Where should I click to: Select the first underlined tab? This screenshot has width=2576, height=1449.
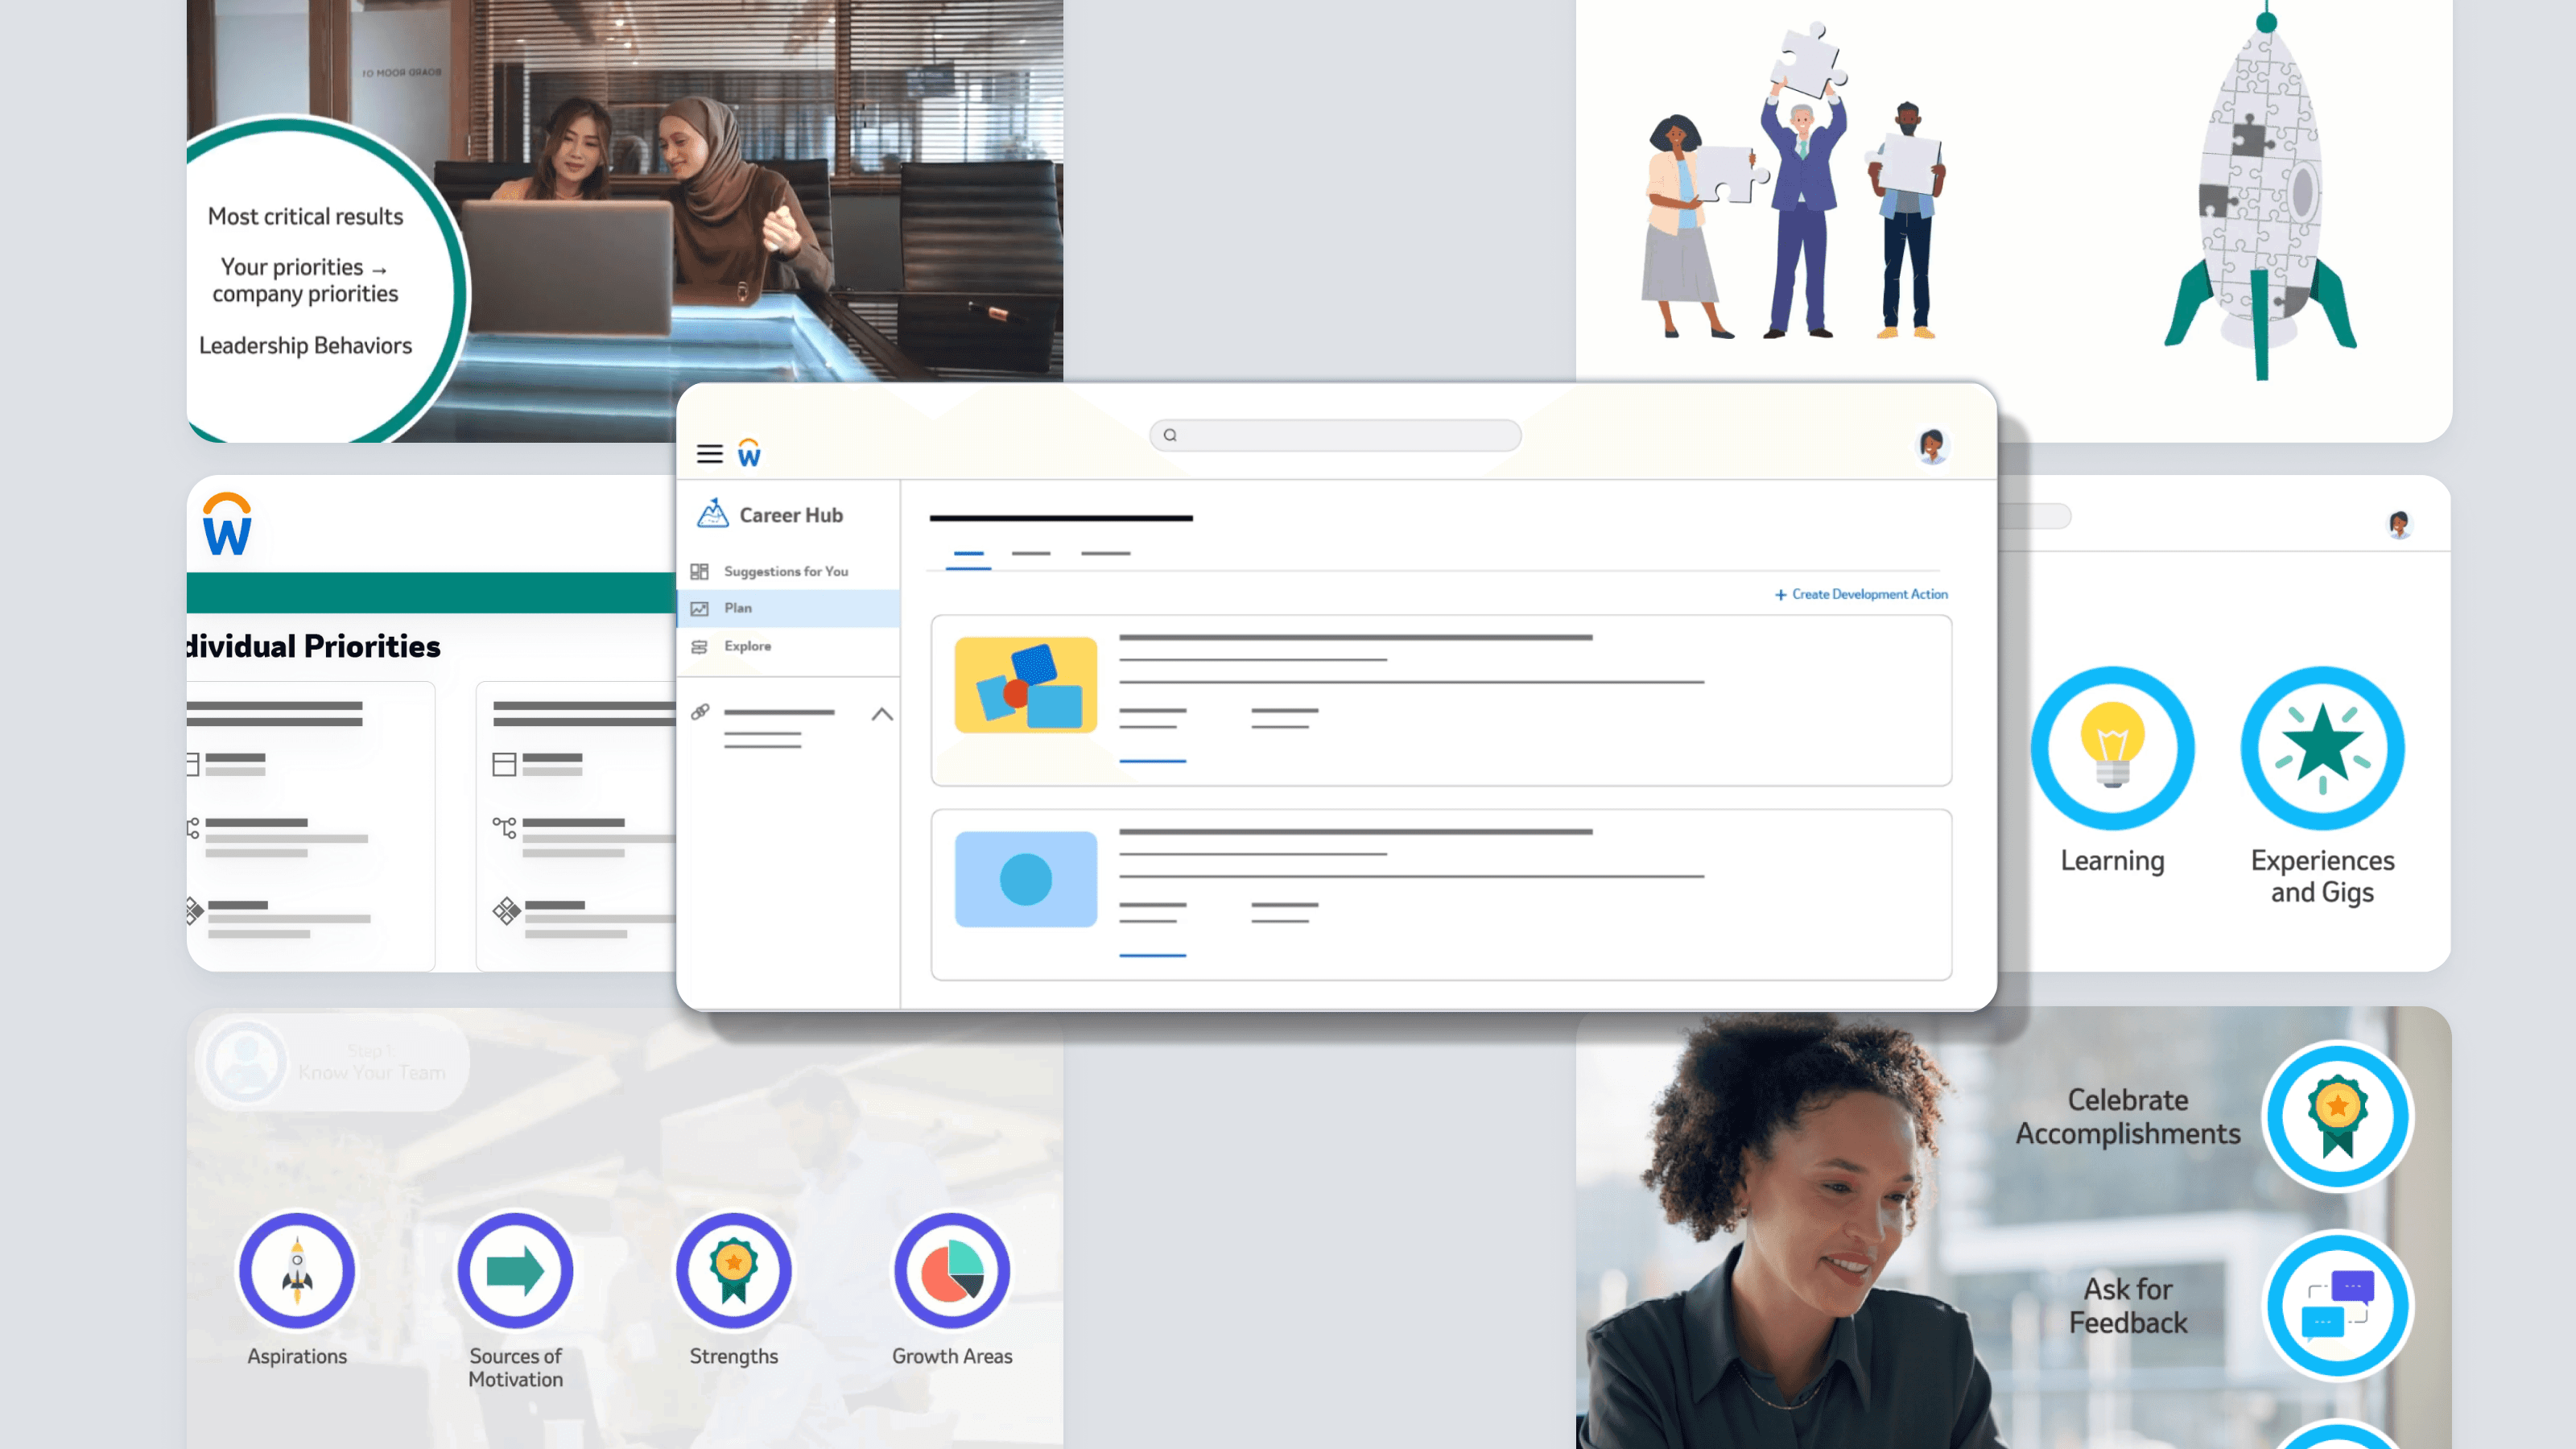(x=968, y=554)
